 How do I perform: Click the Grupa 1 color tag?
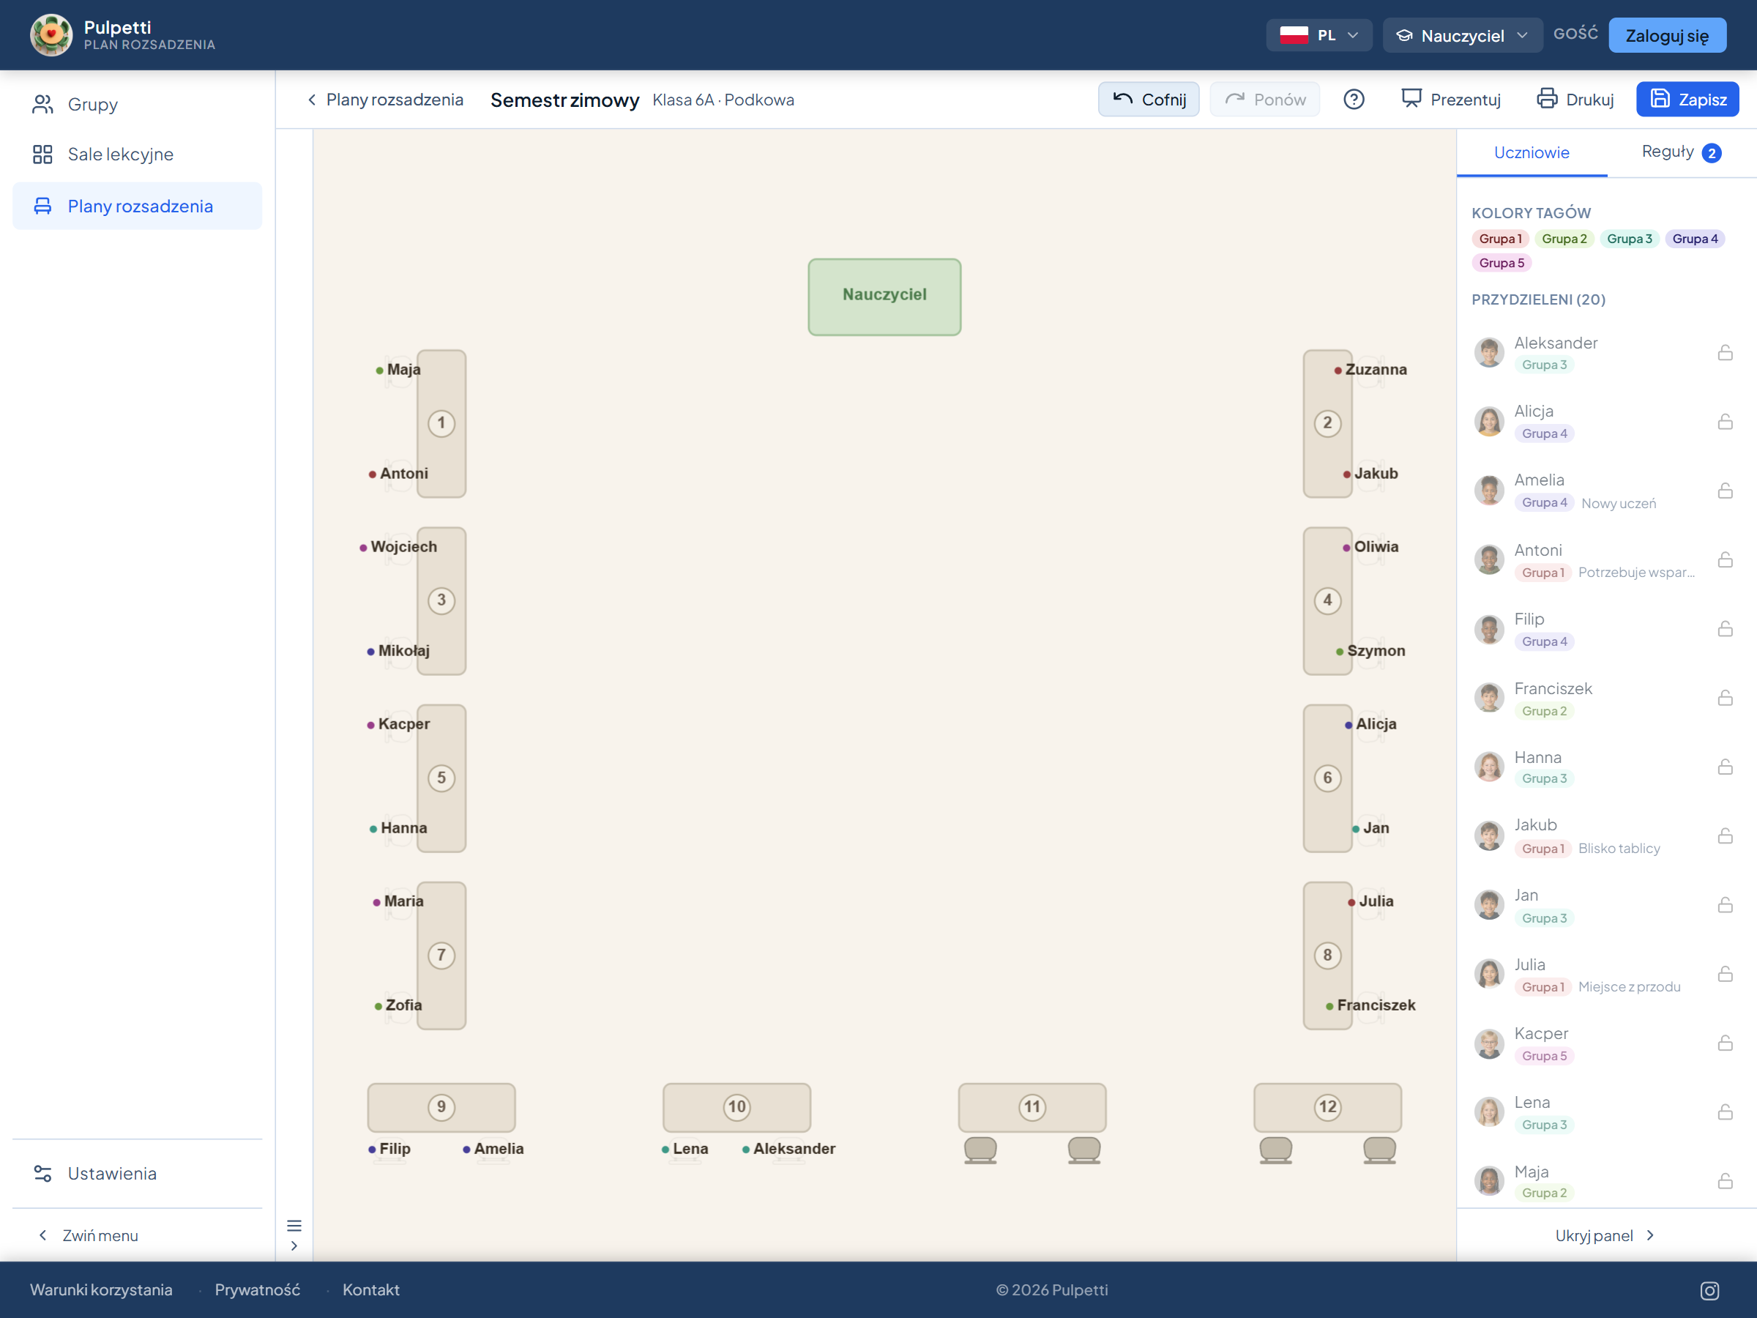coord(1499,238)
